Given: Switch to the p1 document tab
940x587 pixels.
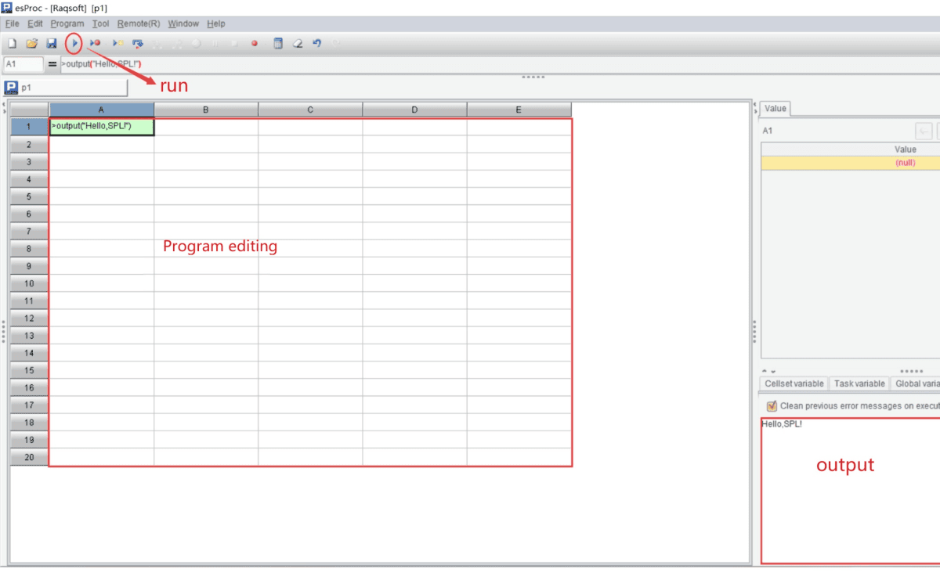Looking at the screenshot, I should [66, 88].
